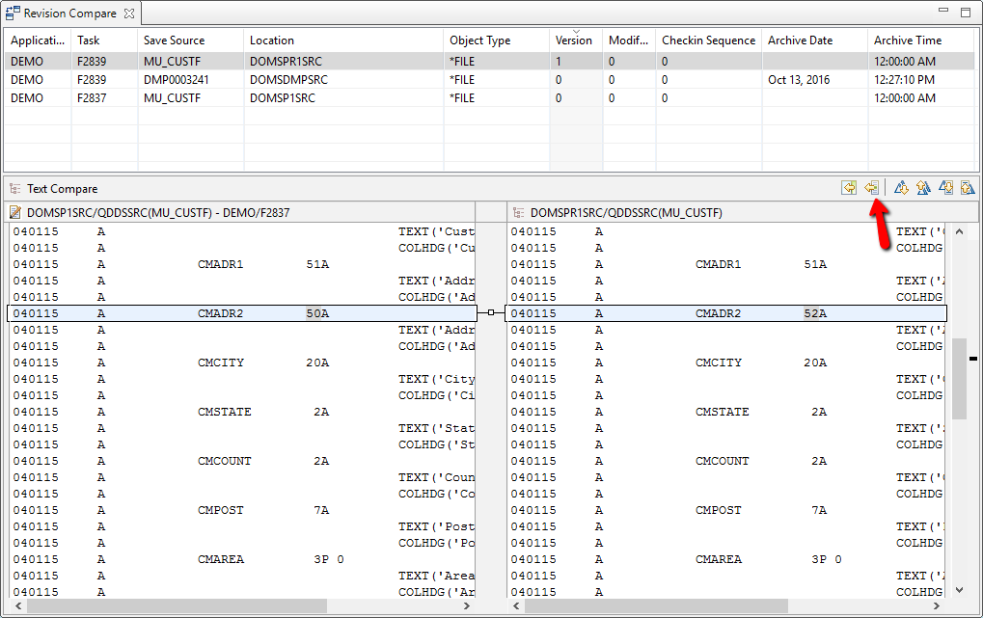Click the Save Source column header

click(175, 40)
